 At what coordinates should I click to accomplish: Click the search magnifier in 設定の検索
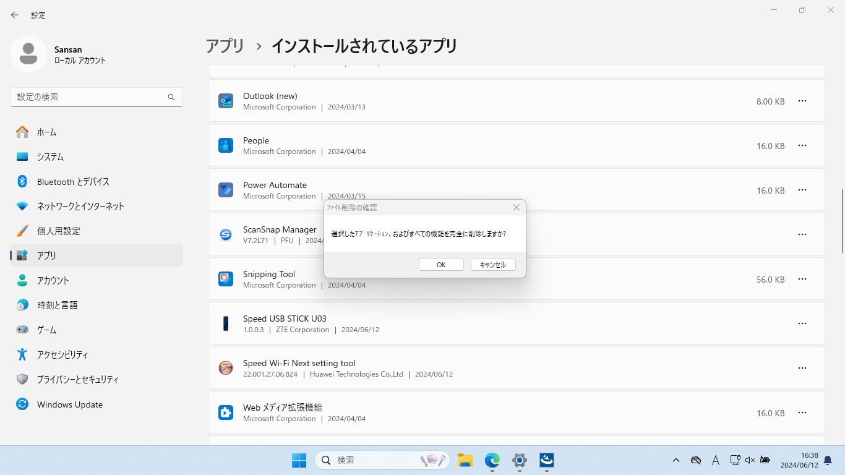tap(171, 97)
